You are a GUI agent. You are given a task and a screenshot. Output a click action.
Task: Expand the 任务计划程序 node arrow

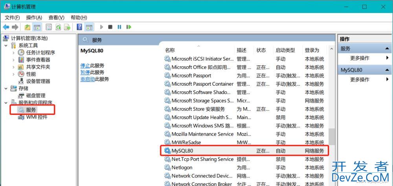coord(13,53)
